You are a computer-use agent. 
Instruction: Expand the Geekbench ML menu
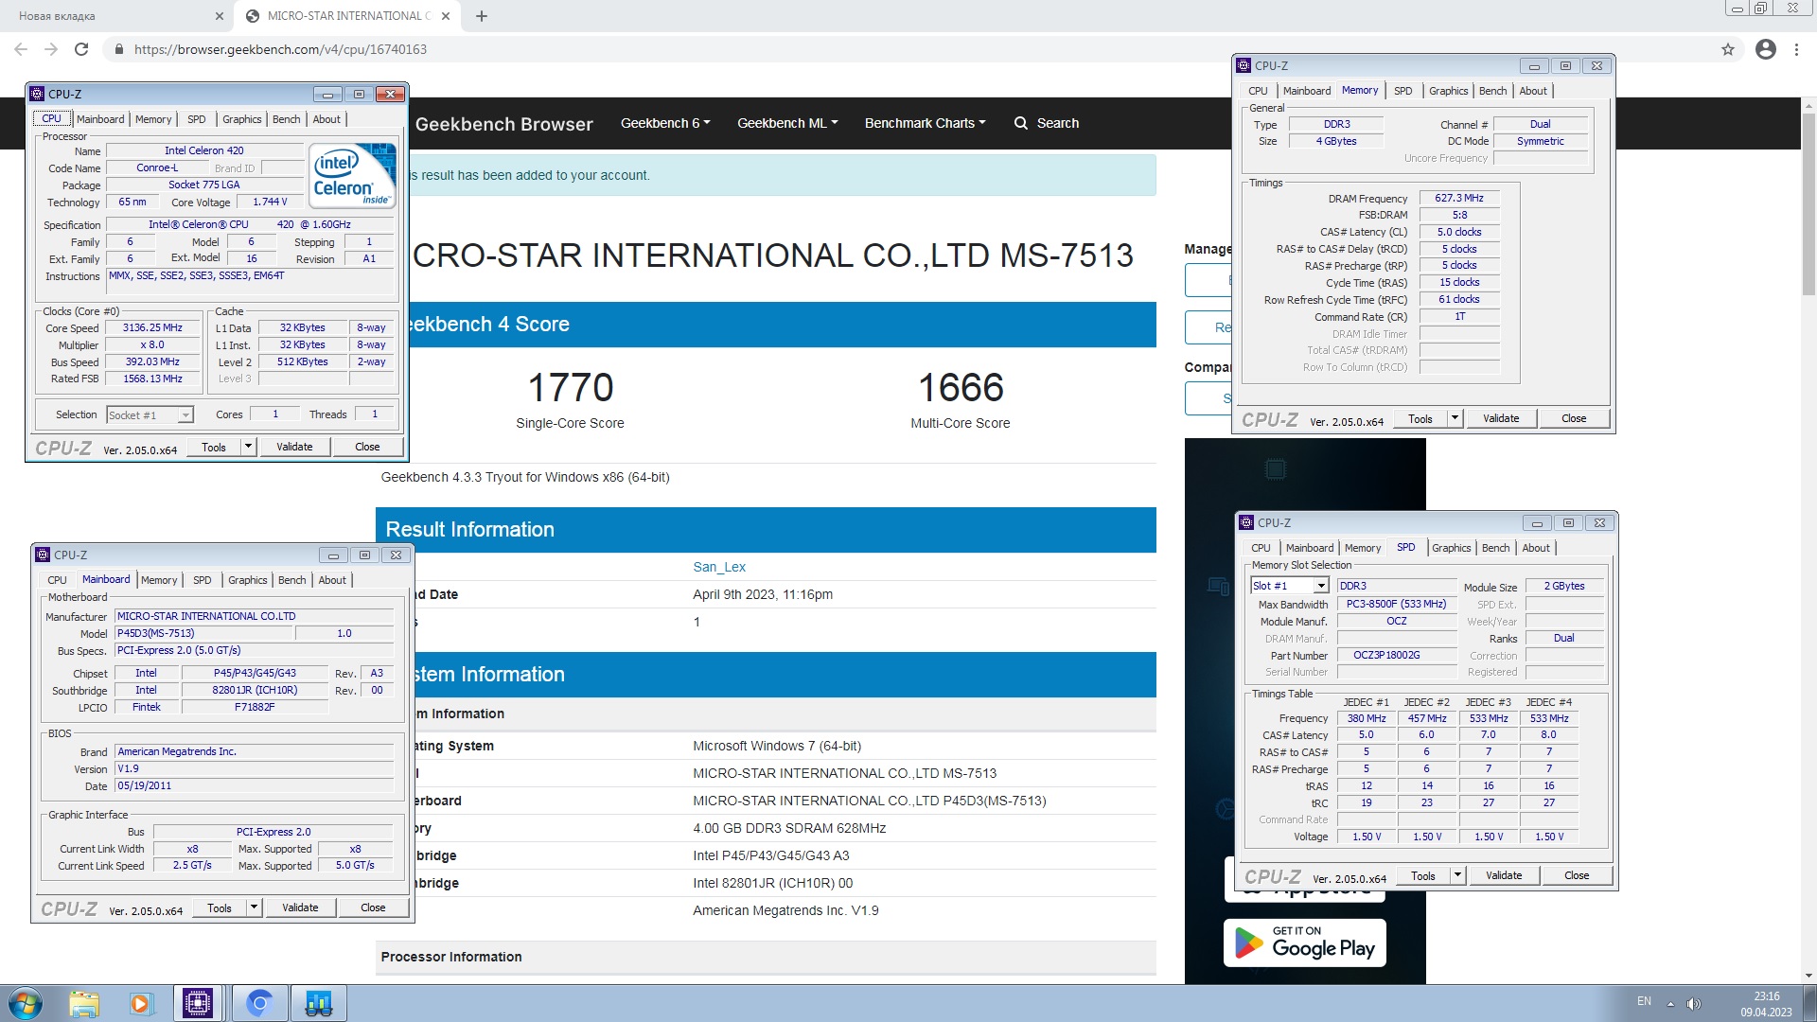787,123
